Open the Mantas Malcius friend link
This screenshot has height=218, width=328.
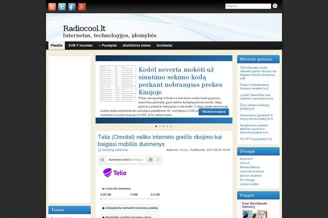click(x=250, y=167)
